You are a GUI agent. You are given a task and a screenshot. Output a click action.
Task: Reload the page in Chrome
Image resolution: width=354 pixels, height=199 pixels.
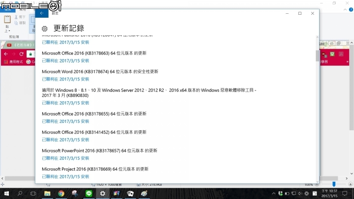point(22,54)
